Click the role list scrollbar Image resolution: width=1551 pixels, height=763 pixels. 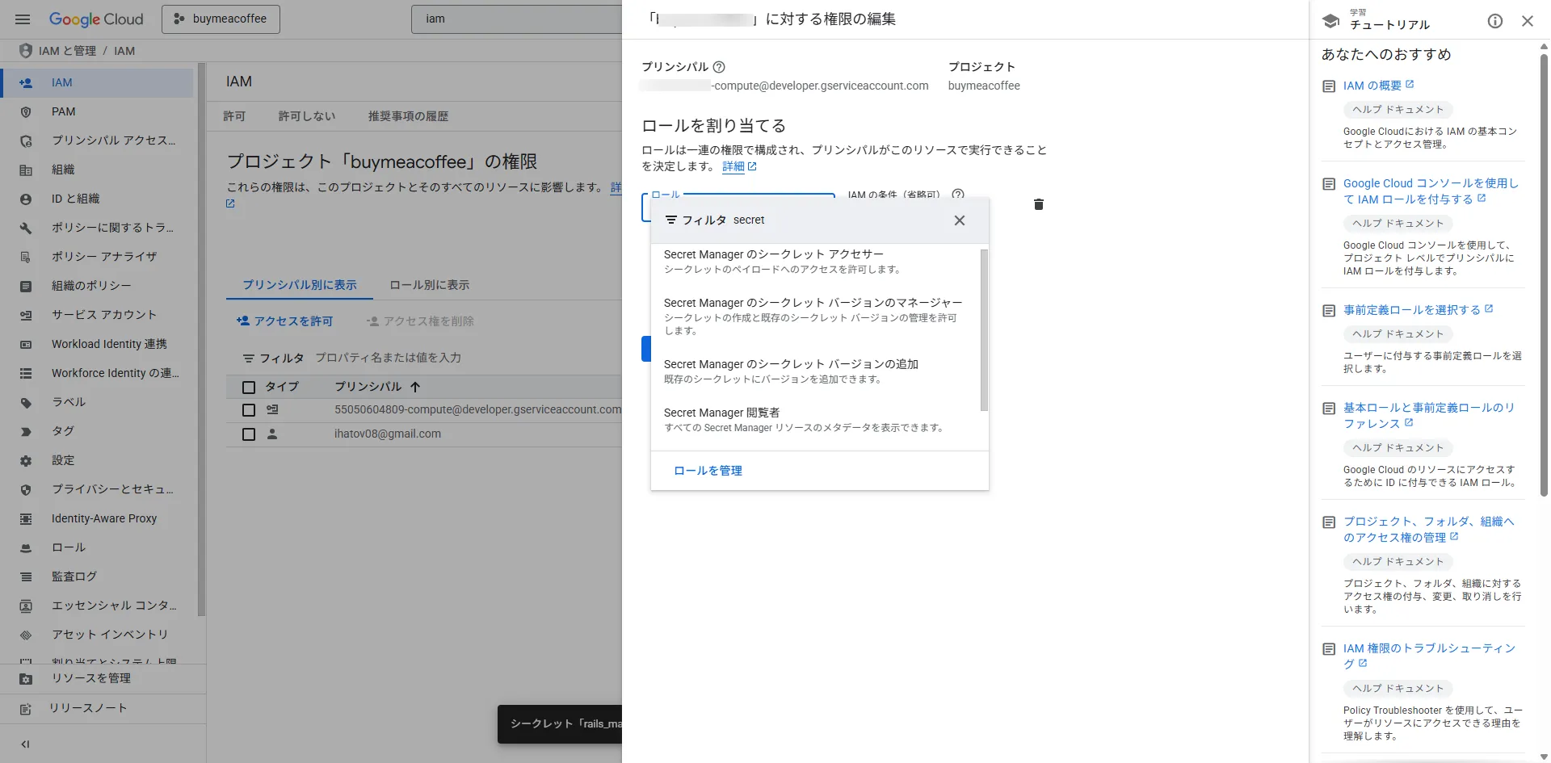[984, 329]
